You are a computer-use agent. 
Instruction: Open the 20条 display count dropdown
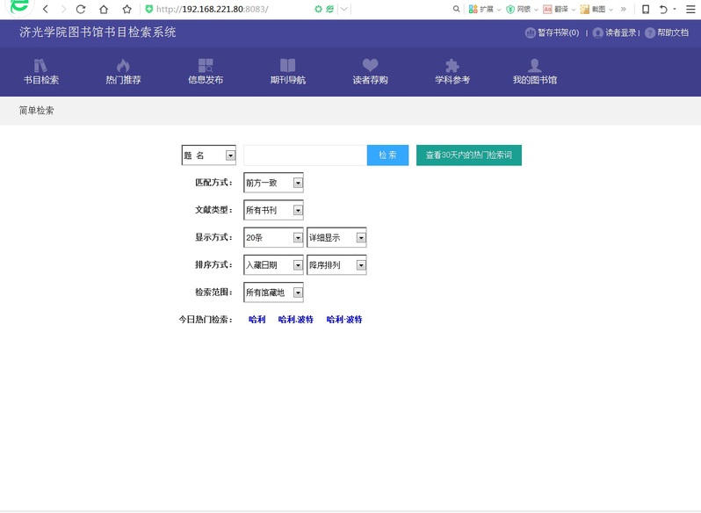pos(298,238)
